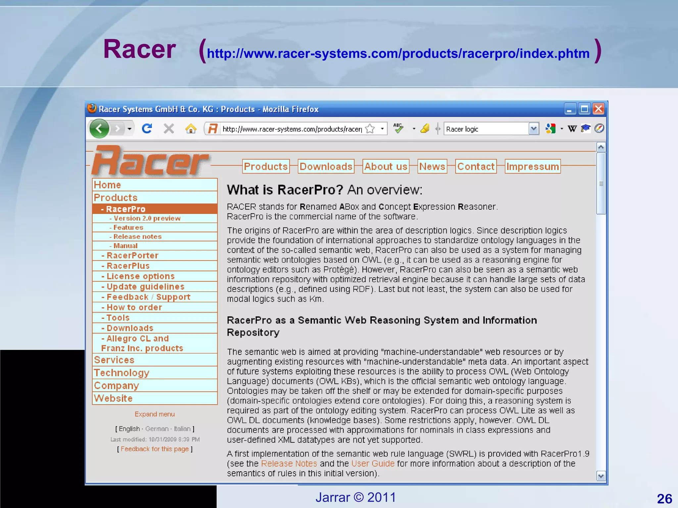Select Update guidelines in the sidebar
Image resolution: width=678 pixels, height=508 pixels.
pos(155,287)
